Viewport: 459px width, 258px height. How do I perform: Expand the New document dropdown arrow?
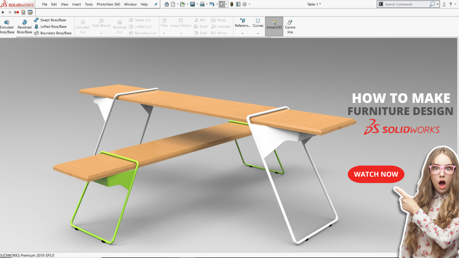(x=178, y=4)
